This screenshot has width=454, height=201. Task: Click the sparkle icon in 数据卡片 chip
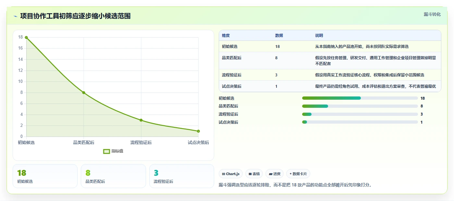291,174
